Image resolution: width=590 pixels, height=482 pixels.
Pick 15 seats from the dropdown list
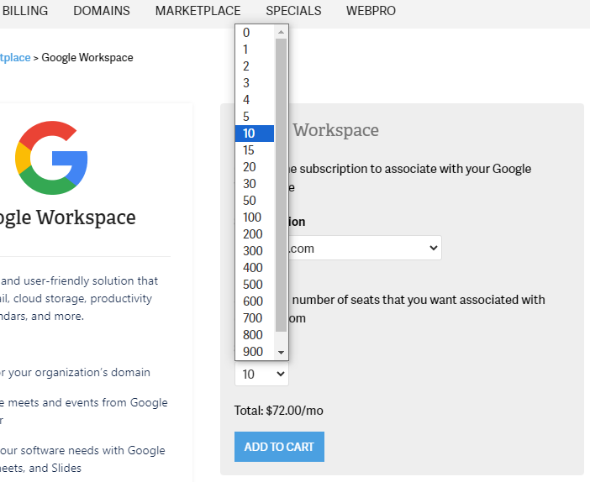tap(255, 150)
